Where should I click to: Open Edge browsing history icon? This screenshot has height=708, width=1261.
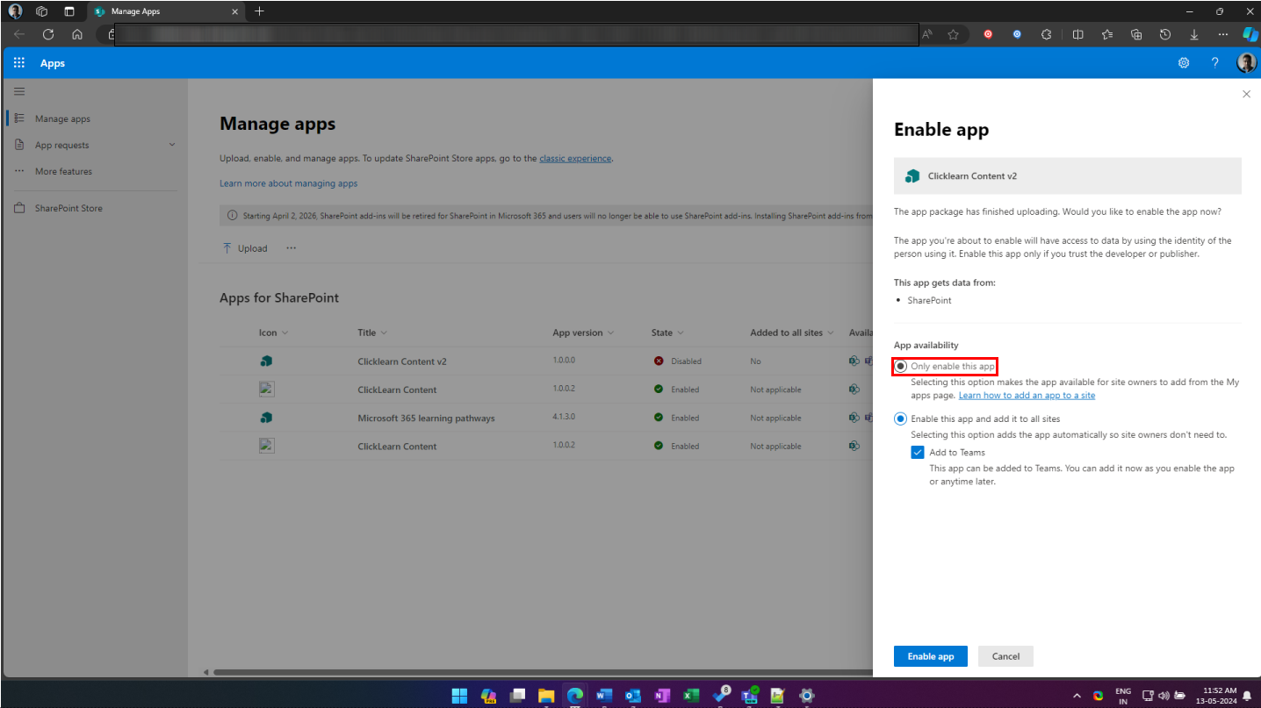point(1165,34)
